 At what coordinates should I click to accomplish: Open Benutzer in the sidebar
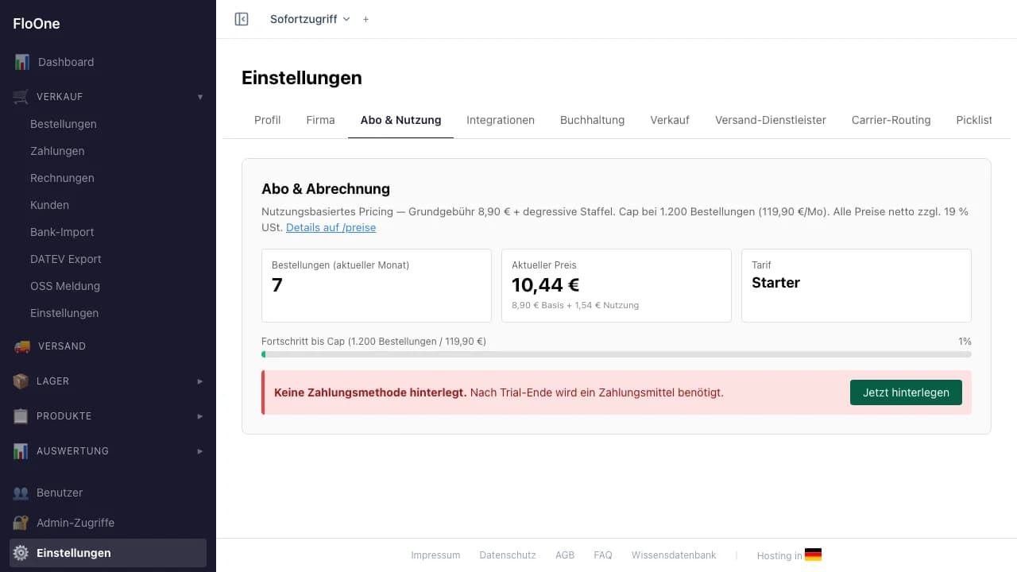click(60, 493)
